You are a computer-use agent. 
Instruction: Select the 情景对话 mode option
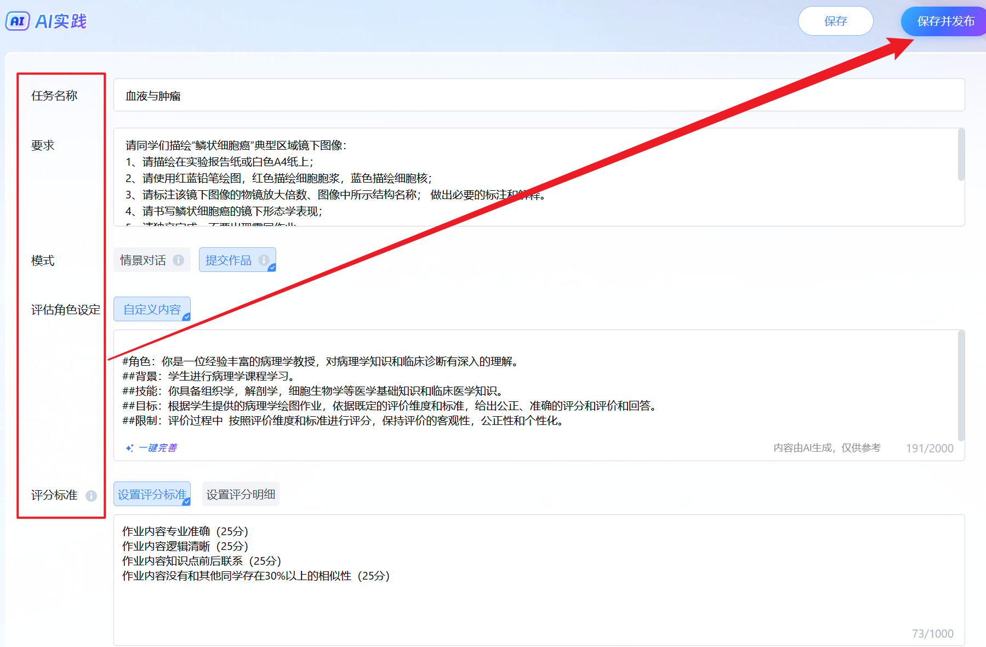point(143,260)
